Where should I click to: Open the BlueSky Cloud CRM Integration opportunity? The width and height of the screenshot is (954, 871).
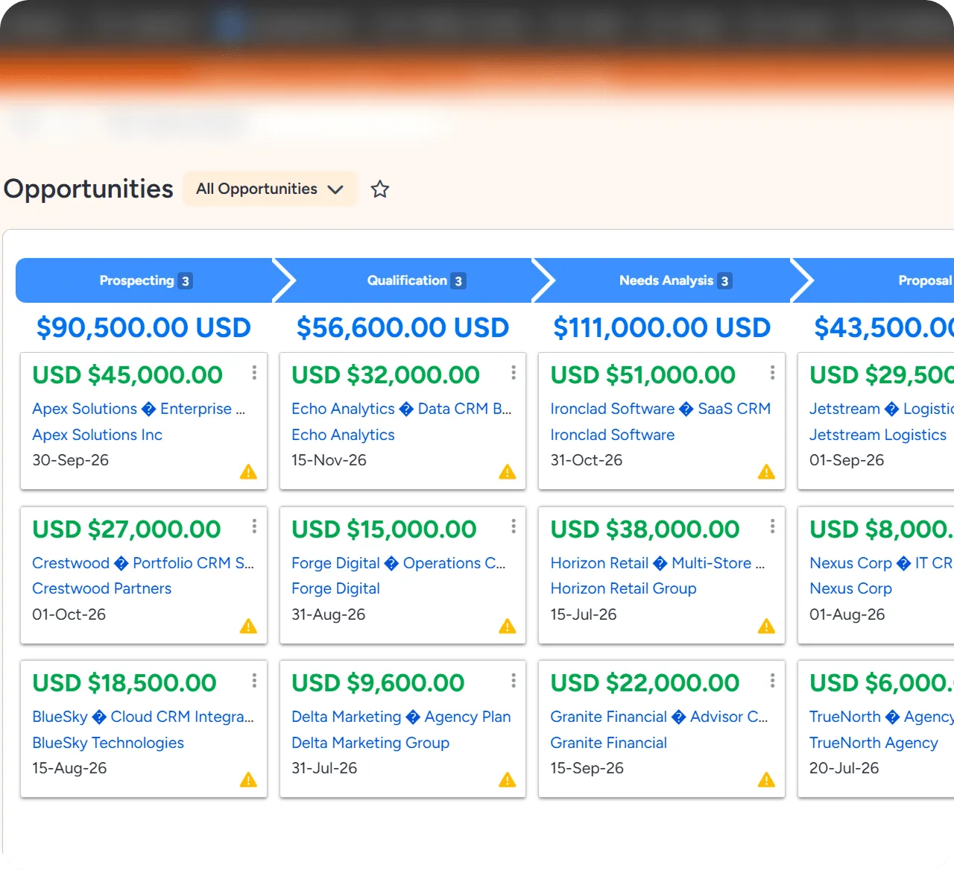143,717
